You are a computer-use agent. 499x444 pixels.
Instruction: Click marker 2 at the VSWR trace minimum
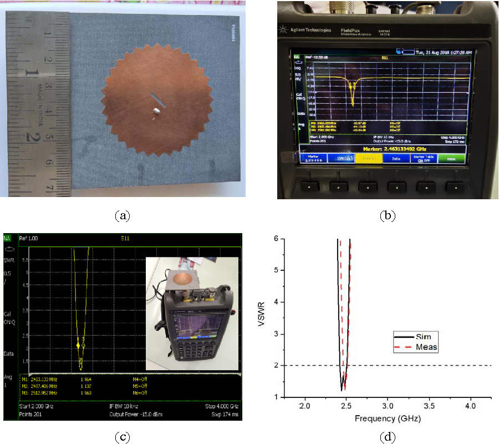[81, 365]
